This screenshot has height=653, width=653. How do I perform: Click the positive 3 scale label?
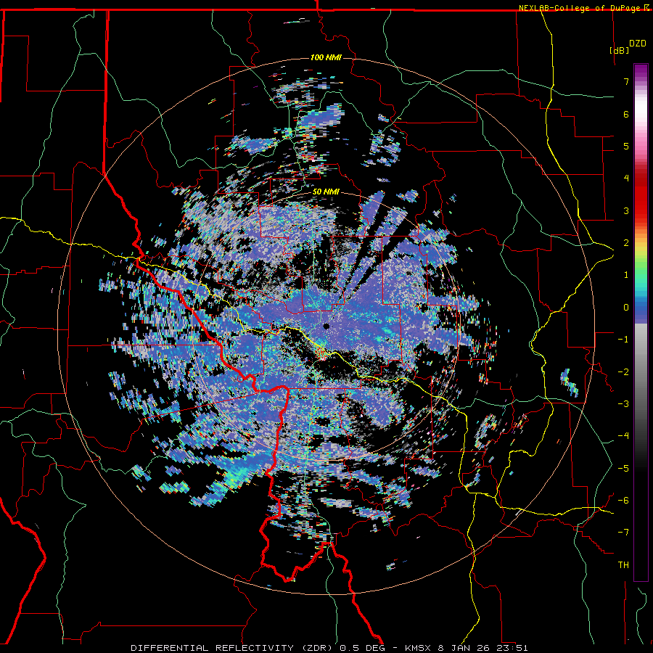coord(626,210)
